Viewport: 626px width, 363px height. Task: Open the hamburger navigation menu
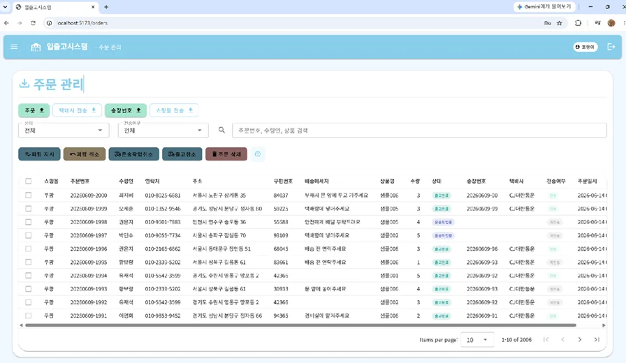coord(14,47)
